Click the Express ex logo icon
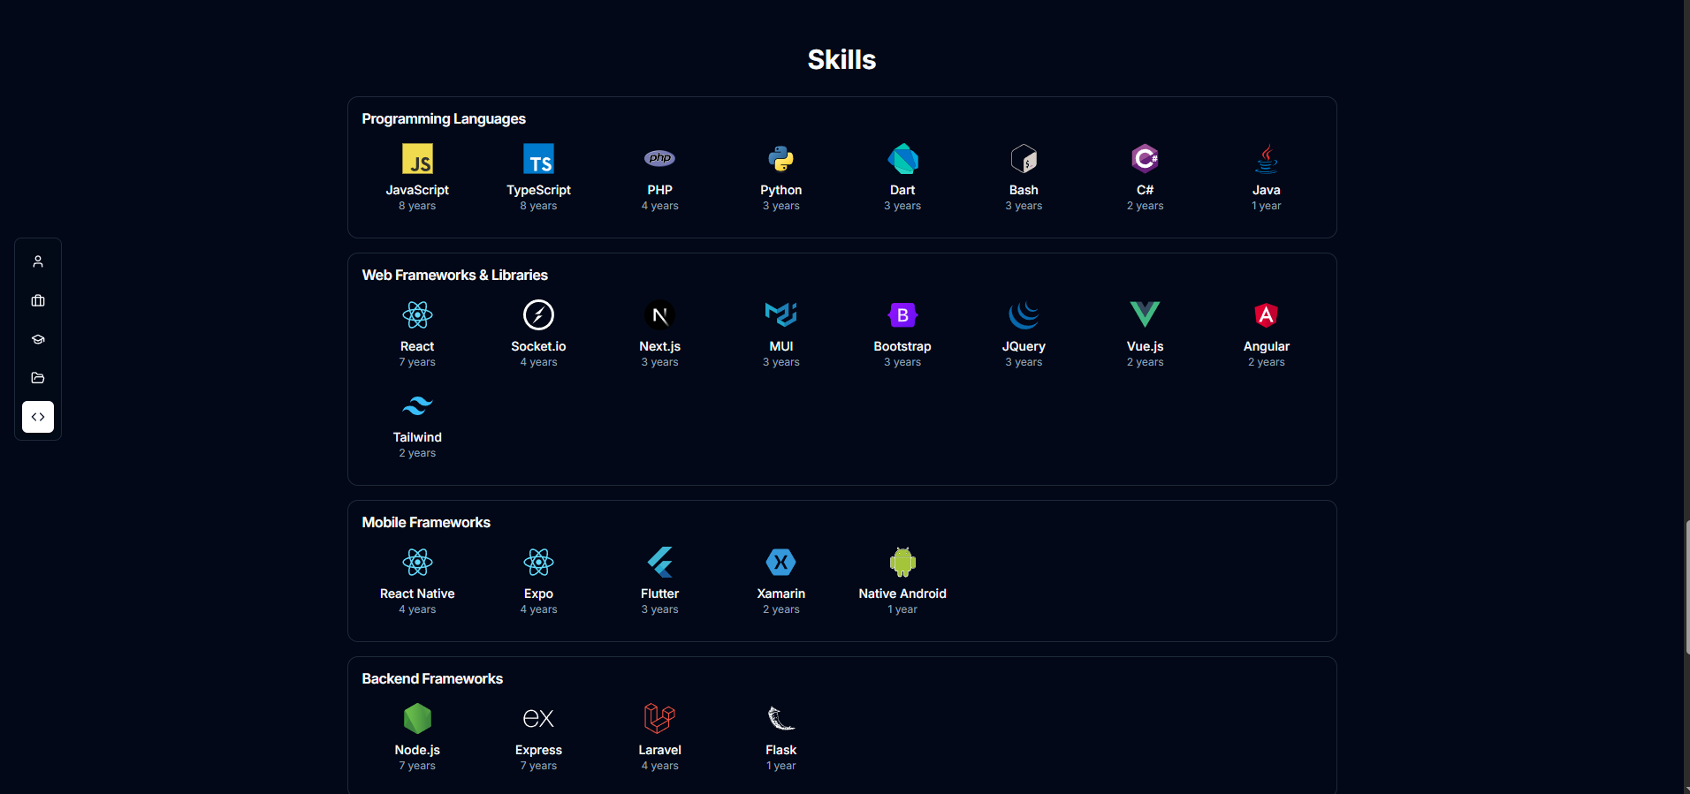The height and width of the screenshot is (794, 1690). (x=538, y=719)
